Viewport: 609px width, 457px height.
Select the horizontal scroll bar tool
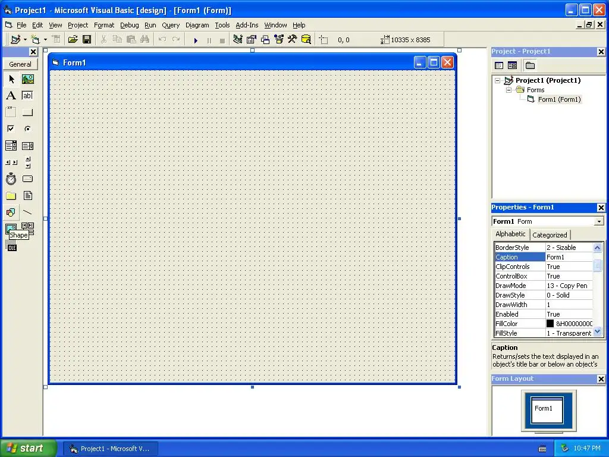(11, 162)
